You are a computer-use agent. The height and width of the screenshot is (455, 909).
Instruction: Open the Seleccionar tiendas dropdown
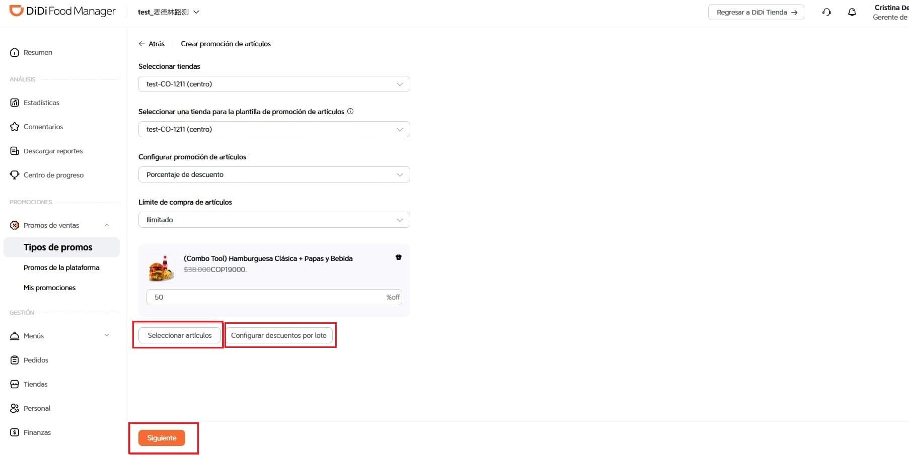click(274, 84)
